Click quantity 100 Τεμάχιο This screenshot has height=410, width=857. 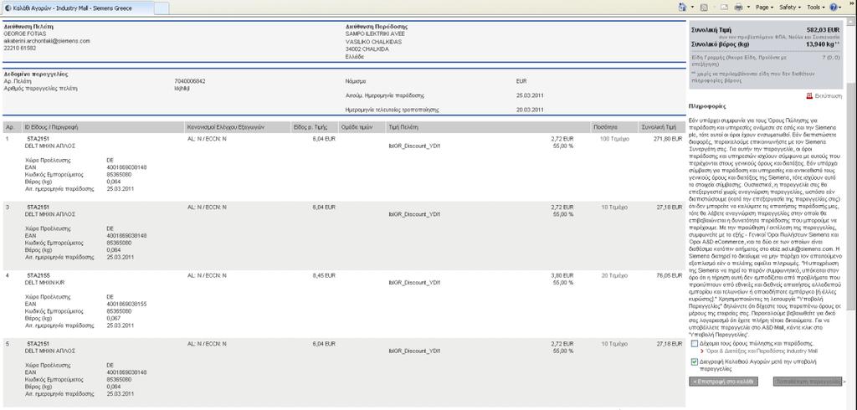614,139
